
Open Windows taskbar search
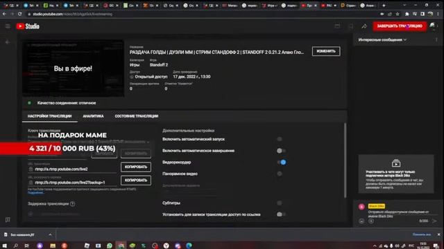click(15, 246)
